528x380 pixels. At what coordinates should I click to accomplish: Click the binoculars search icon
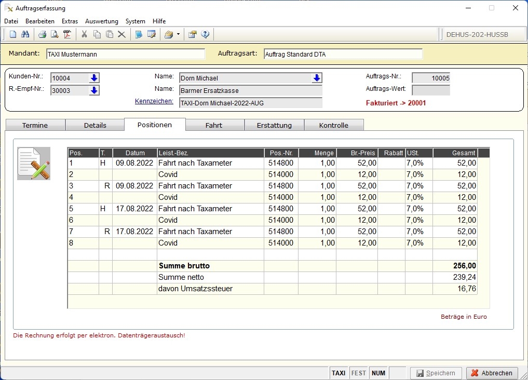[x=25, y=34]
